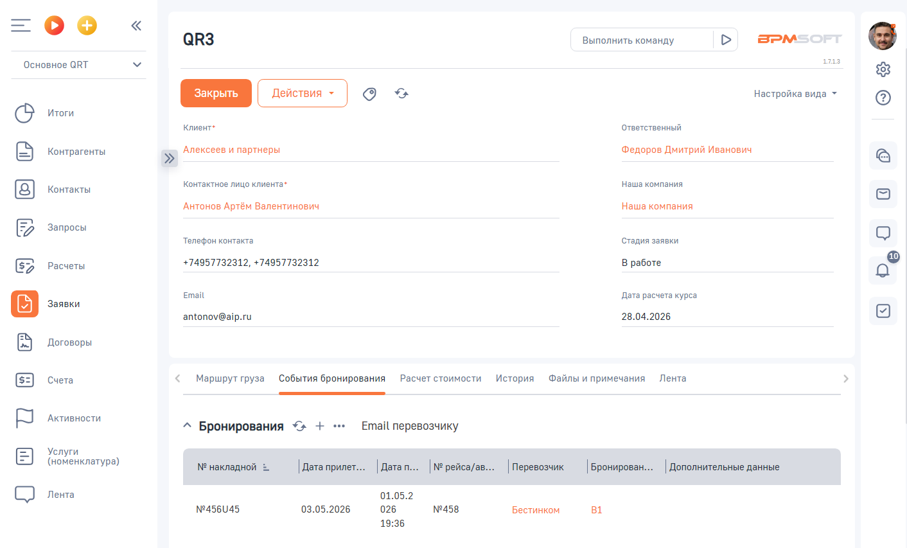Open the chats icon in the right panel

point(883,155)
